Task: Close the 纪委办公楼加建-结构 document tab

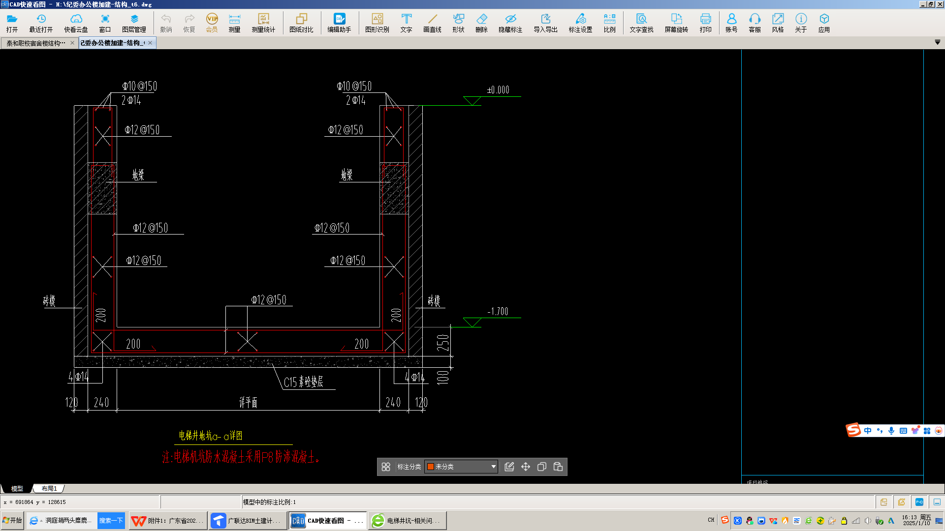Action: (x=150, y=43)
